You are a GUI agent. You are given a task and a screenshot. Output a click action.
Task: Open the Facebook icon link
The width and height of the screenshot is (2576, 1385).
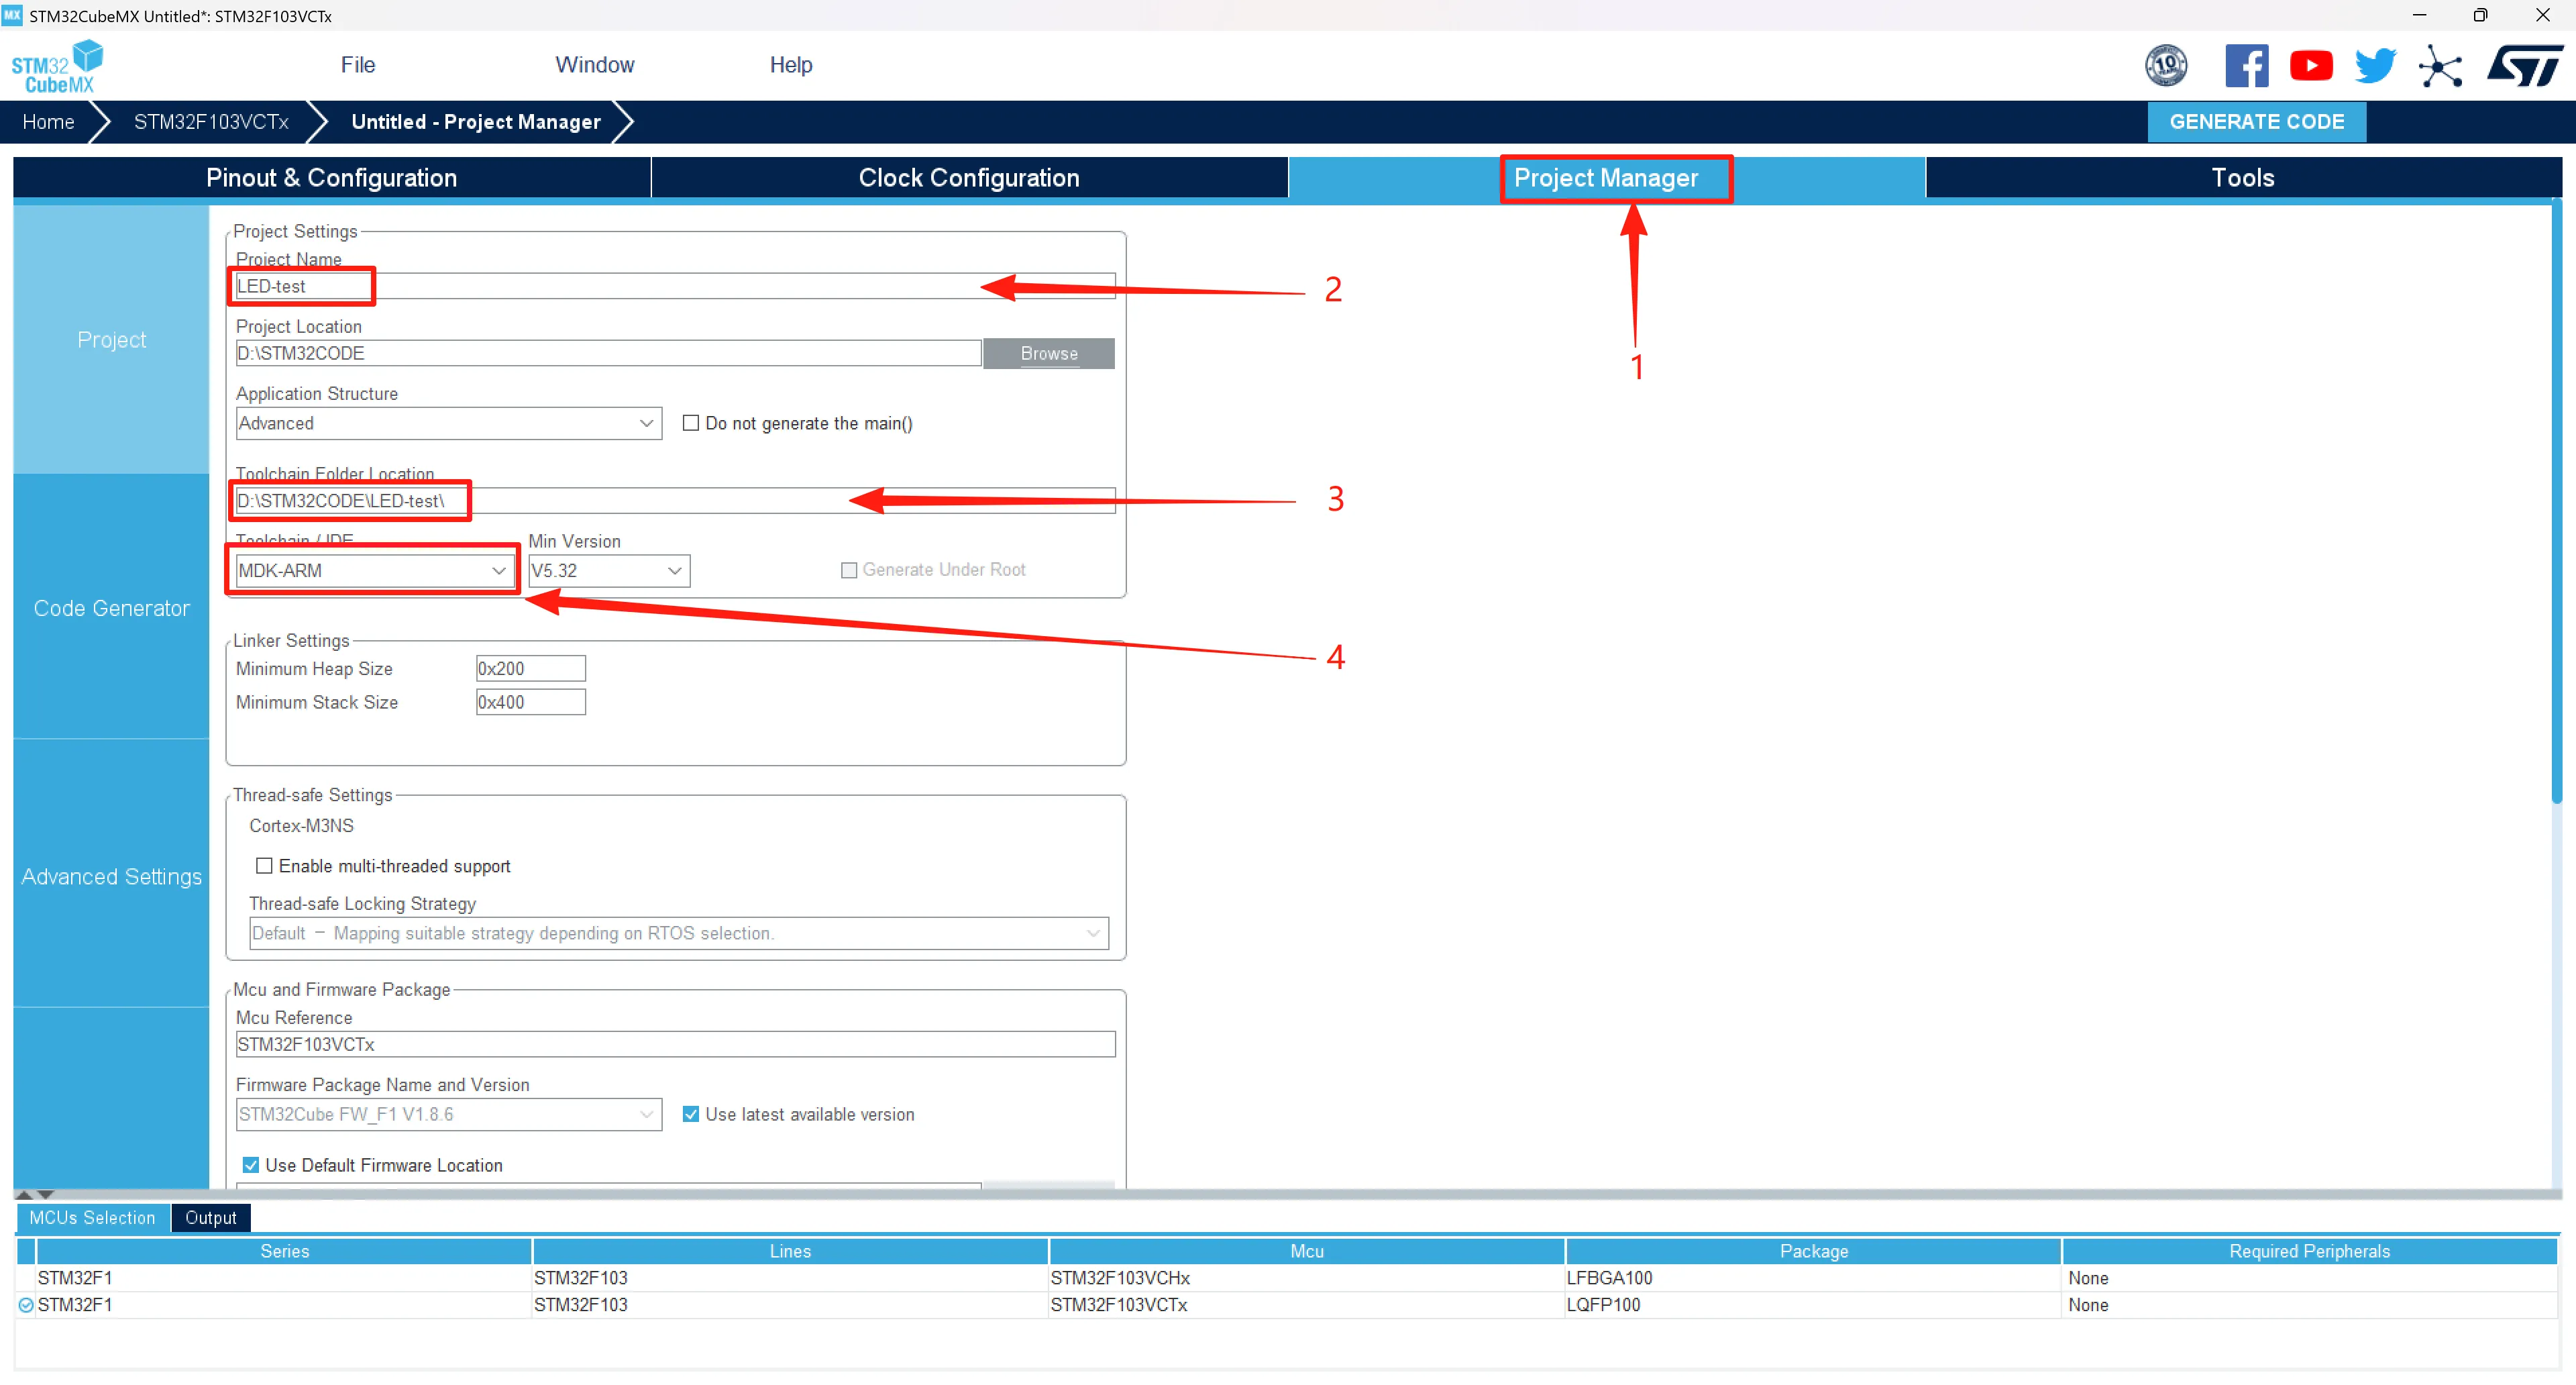click(2246, 66)
